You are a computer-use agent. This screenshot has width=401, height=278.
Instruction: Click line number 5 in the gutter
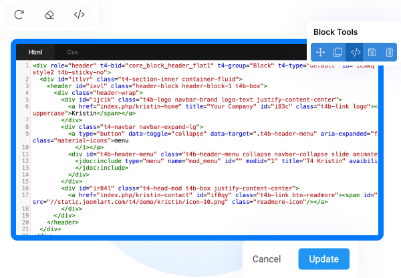(x=27, y=100)
